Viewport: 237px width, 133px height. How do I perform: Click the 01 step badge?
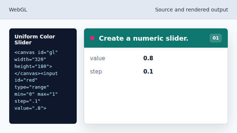[216, 38]
